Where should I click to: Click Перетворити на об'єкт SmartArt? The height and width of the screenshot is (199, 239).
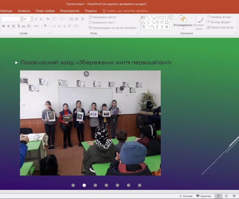click(112, 28)
